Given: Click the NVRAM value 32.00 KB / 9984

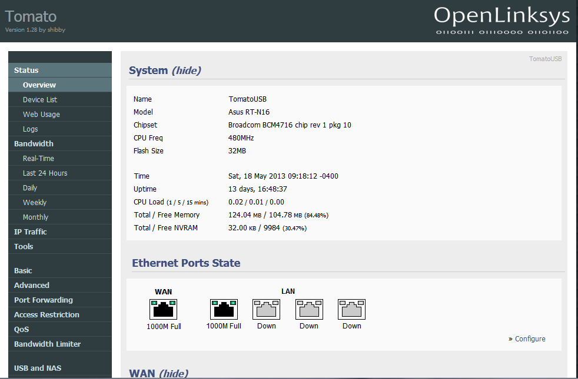Looking at the screenshot, I should pos(267,228).
